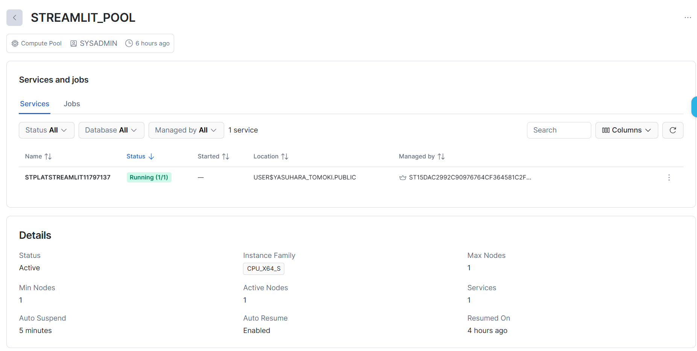Expand the Columns dropdown
The width and height of the screenshot is (697, 351).
(627, 130)
